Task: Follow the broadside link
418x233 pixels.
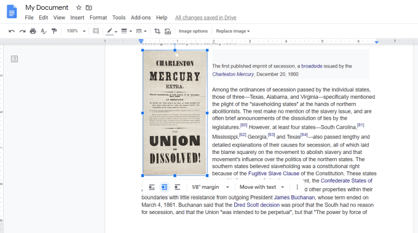Action: [x=312, y=66]
